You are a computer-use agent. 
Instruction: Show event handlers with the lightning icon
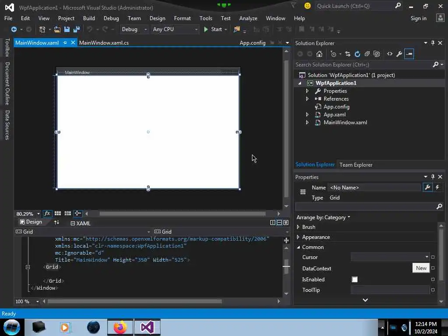(437, 187)
